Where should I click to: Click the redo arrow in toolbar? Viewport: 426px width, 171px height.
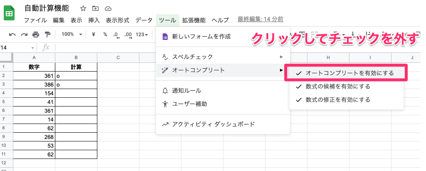24,35
